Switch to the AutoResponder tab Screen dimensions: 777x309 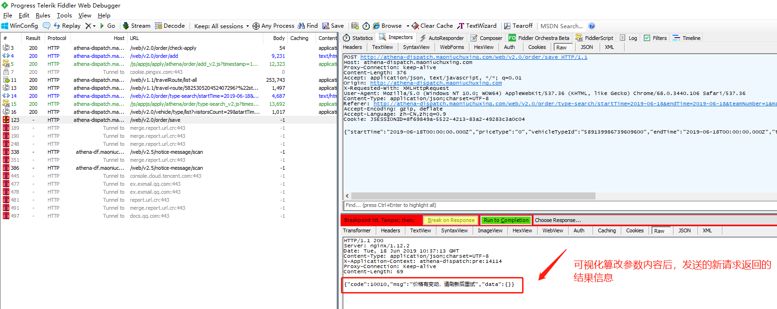(442, 38)
